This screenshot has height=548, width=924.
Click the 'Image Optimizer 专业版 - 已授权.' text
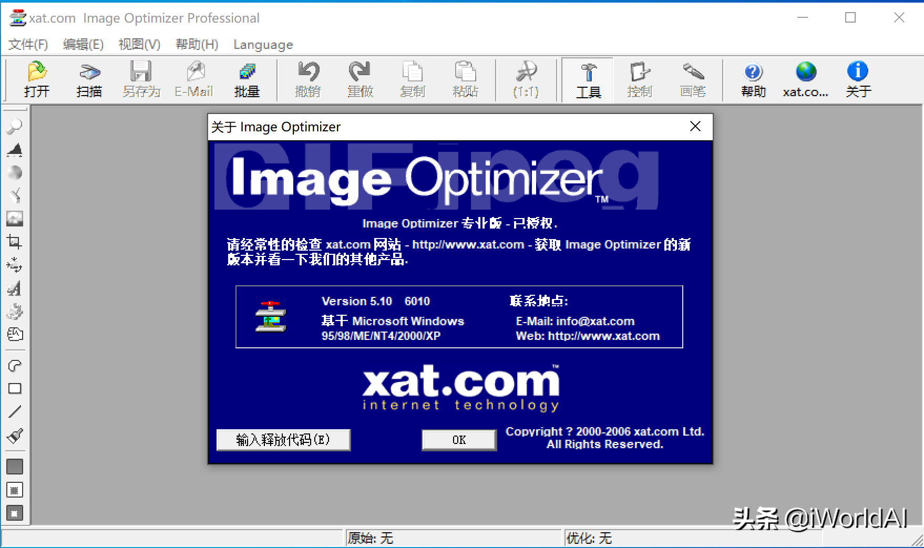(x=460, y=223)
